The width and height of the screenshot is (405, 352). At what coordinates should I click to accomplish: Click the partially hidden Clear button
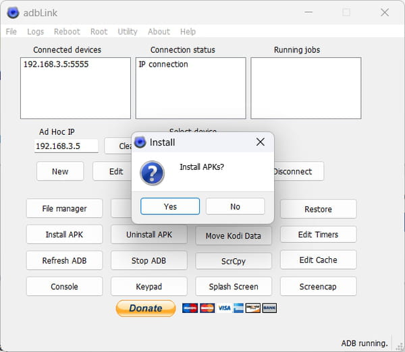118,146
